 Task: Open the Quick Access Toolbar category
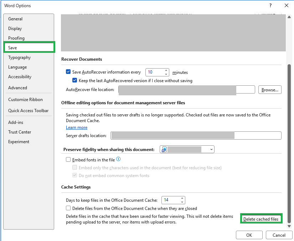click(29, 111)
